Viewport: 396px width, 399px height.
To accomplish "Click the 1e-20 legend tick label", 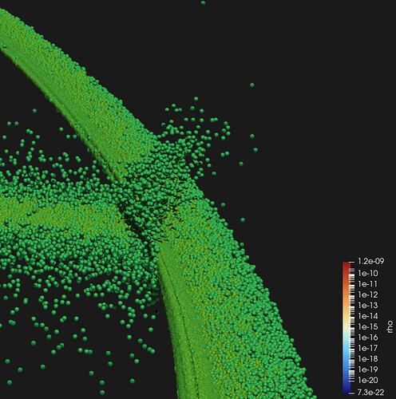I will coord(368,380).
